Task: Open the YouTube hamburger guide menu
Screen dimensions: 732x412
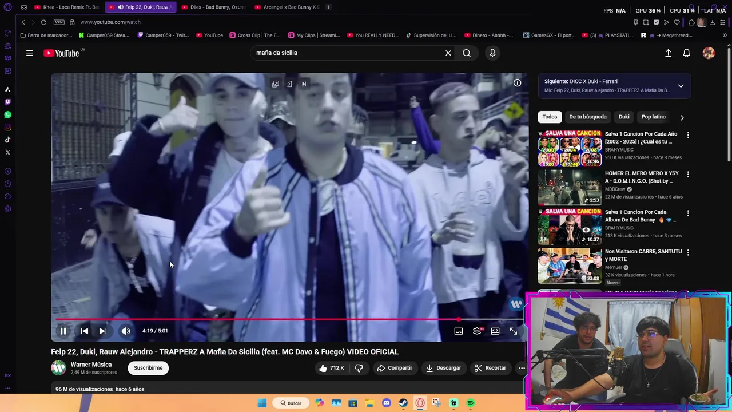Action: [x=30, y=53]
